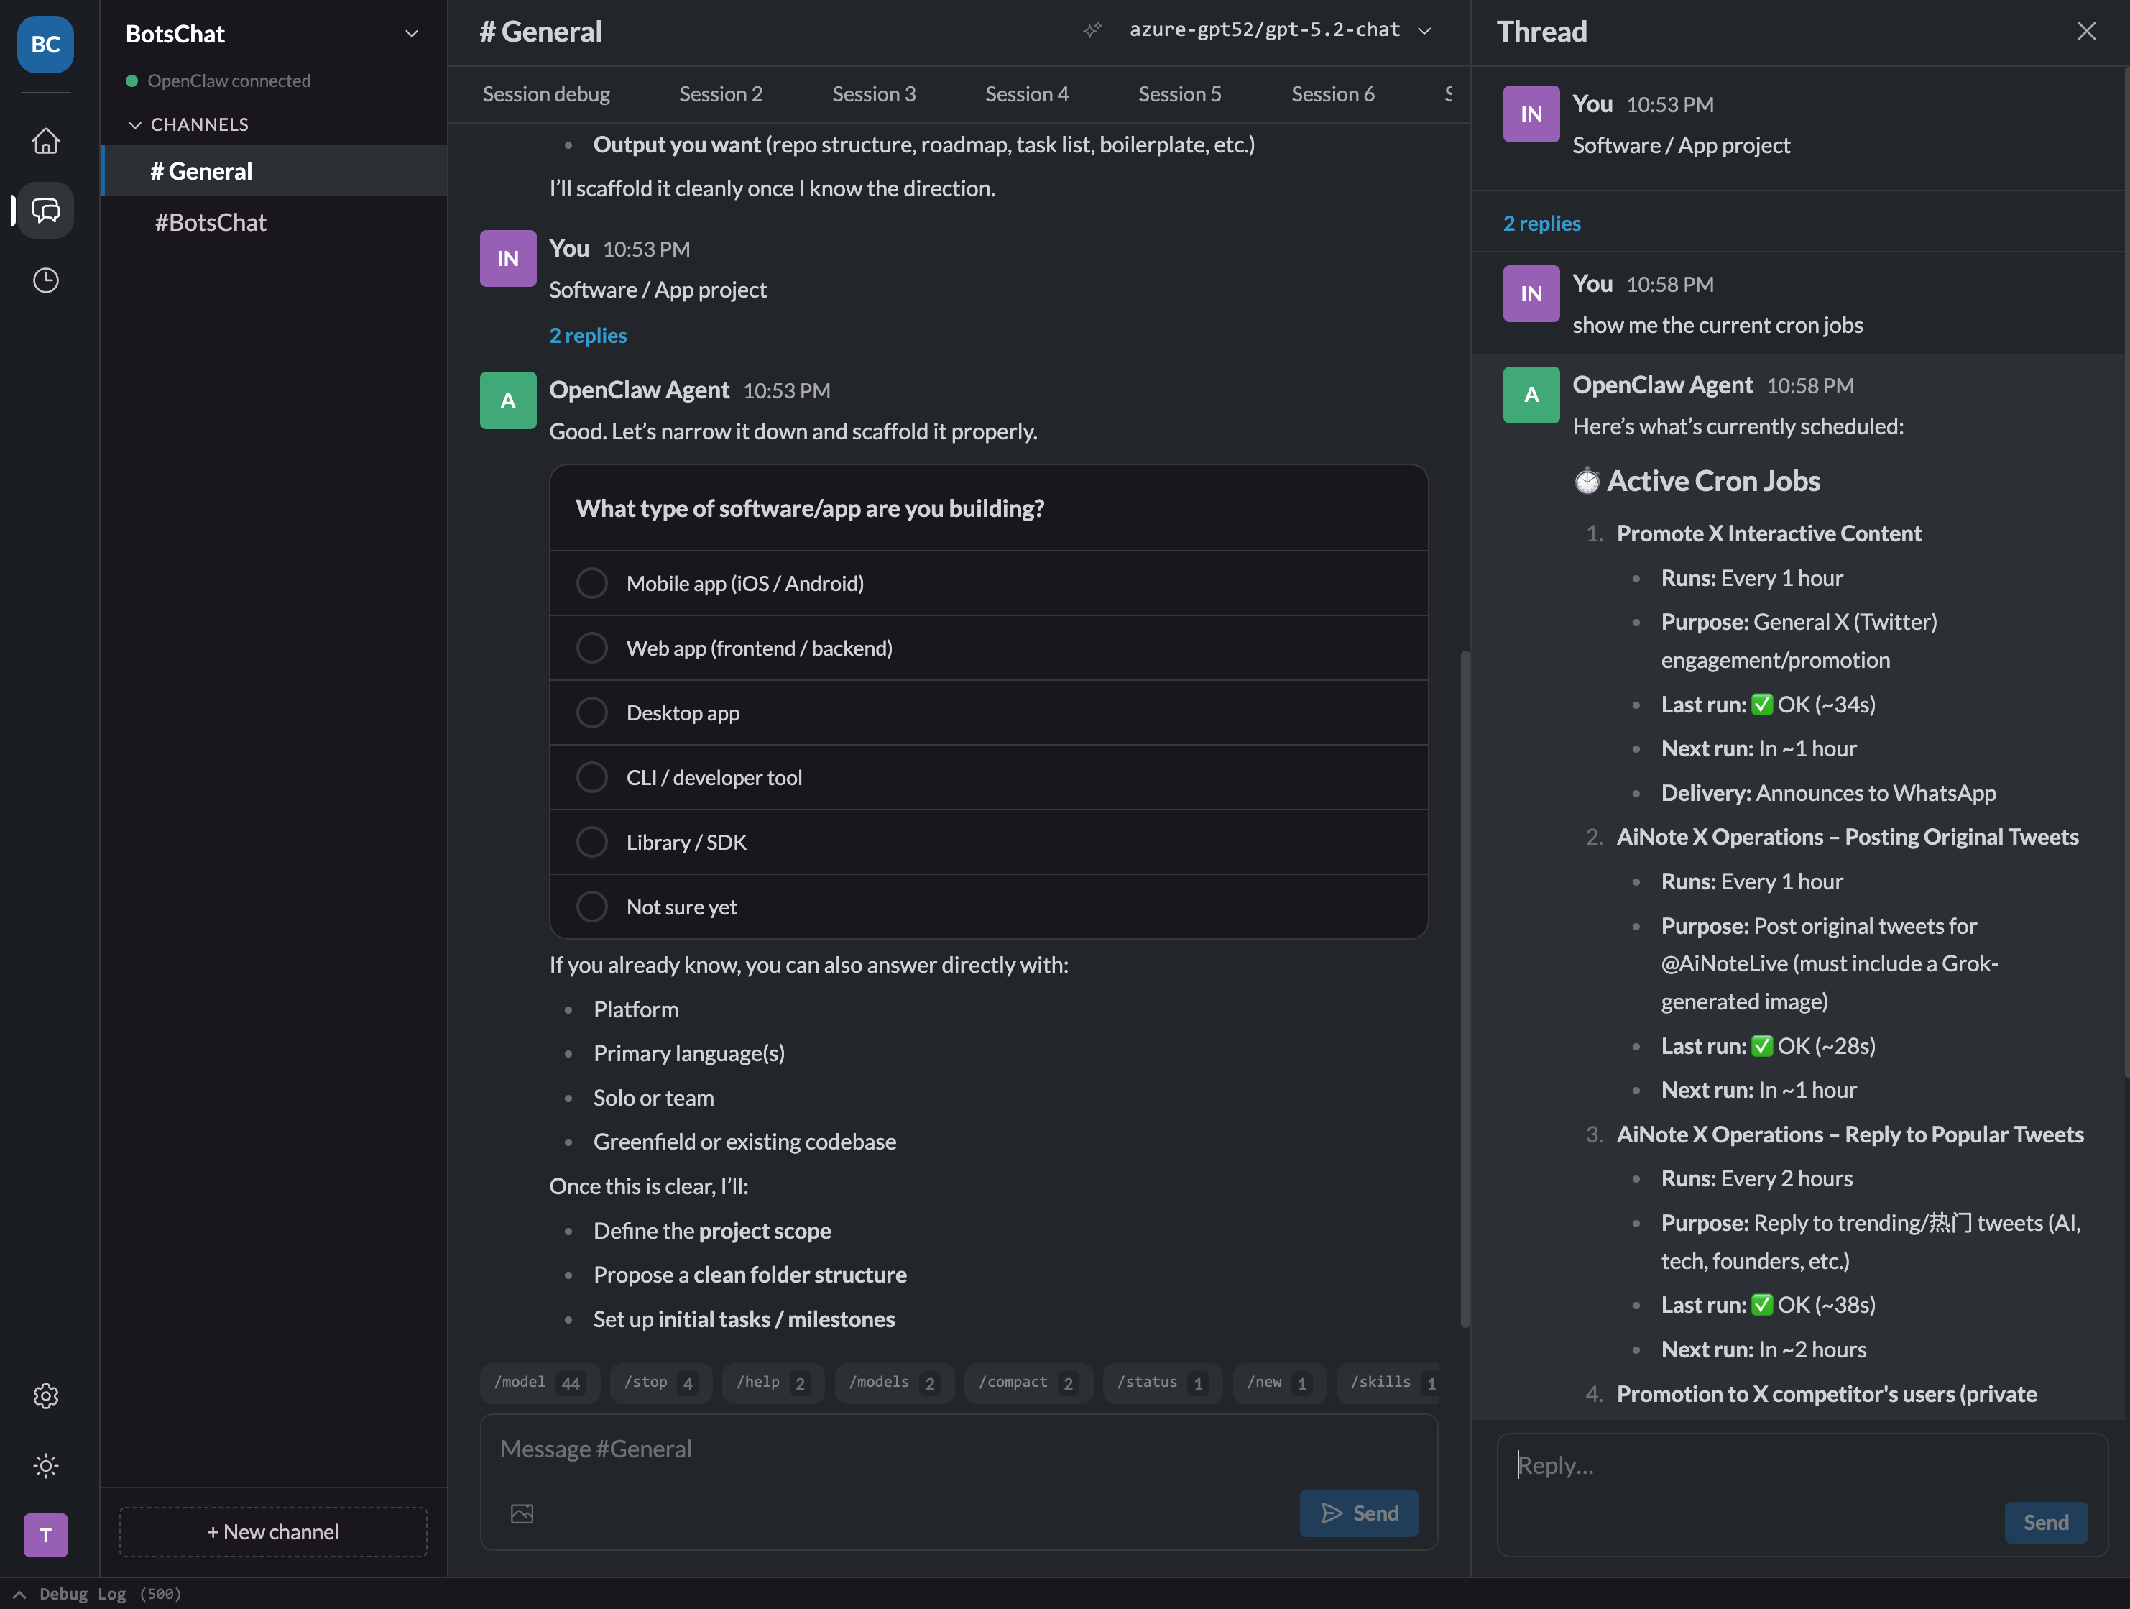Click the /status command chip
Screen dimensions: 2130x1609
(1159, 1382)
